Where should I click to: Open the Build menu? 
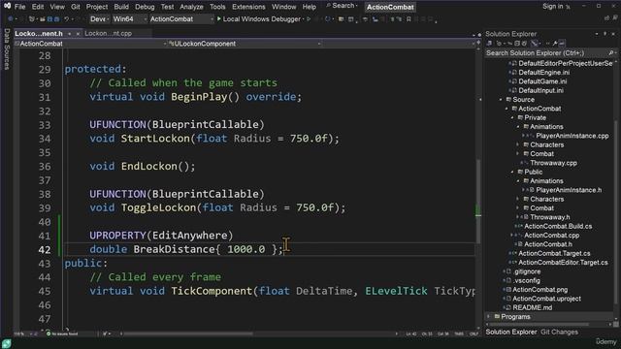tap(121, 7)
